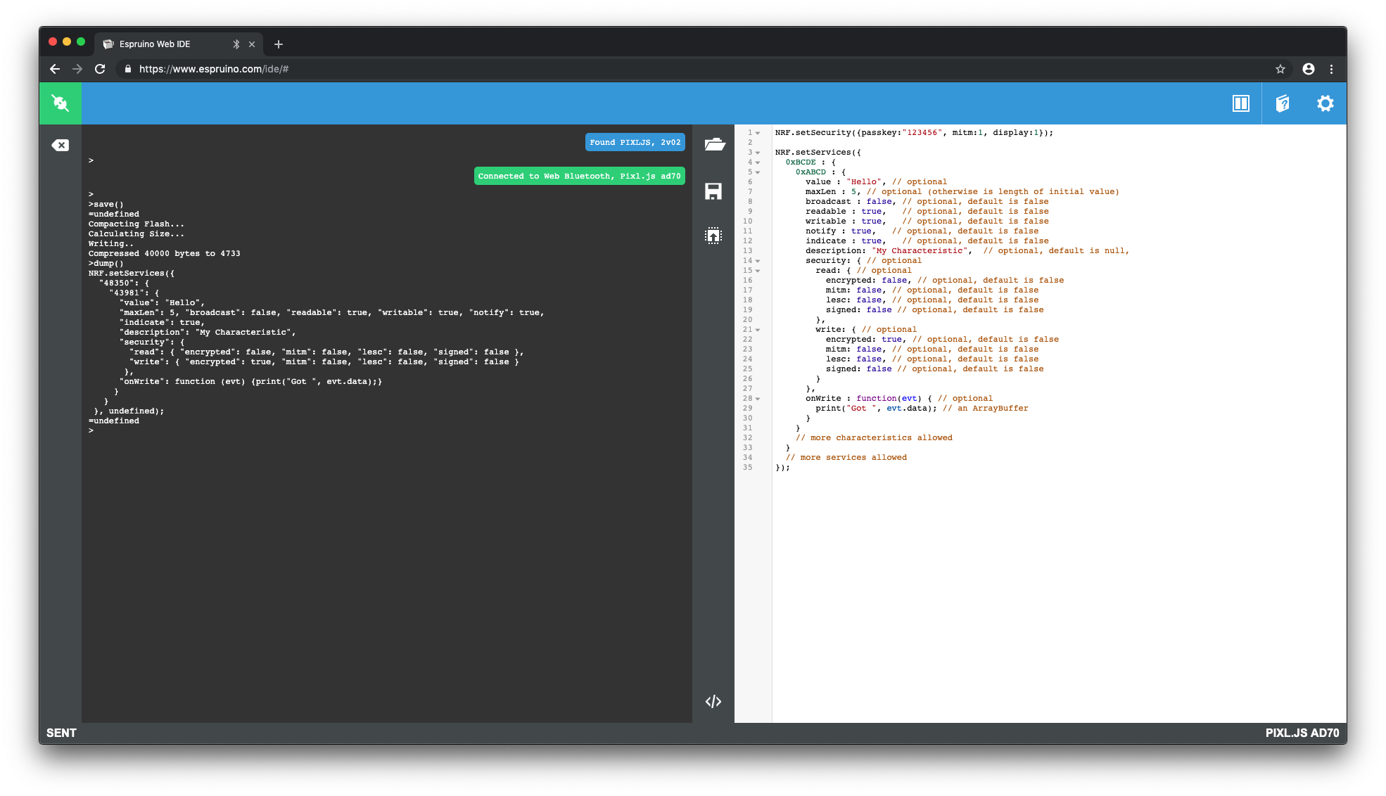Collapse code fold arrow at line 3
Image resolution: width=1386 pixels, height=796 pixels.
click(758, 153)
